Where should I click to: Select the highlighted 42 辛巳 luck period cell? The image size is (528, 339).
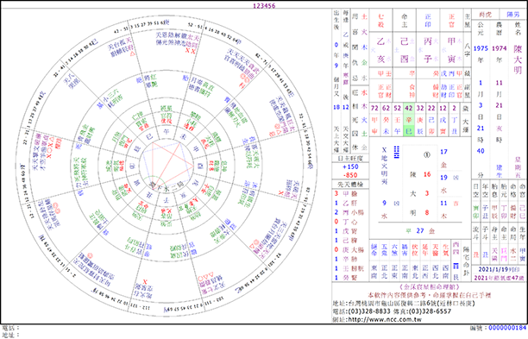pyautogui.click(x=408, y=120)
